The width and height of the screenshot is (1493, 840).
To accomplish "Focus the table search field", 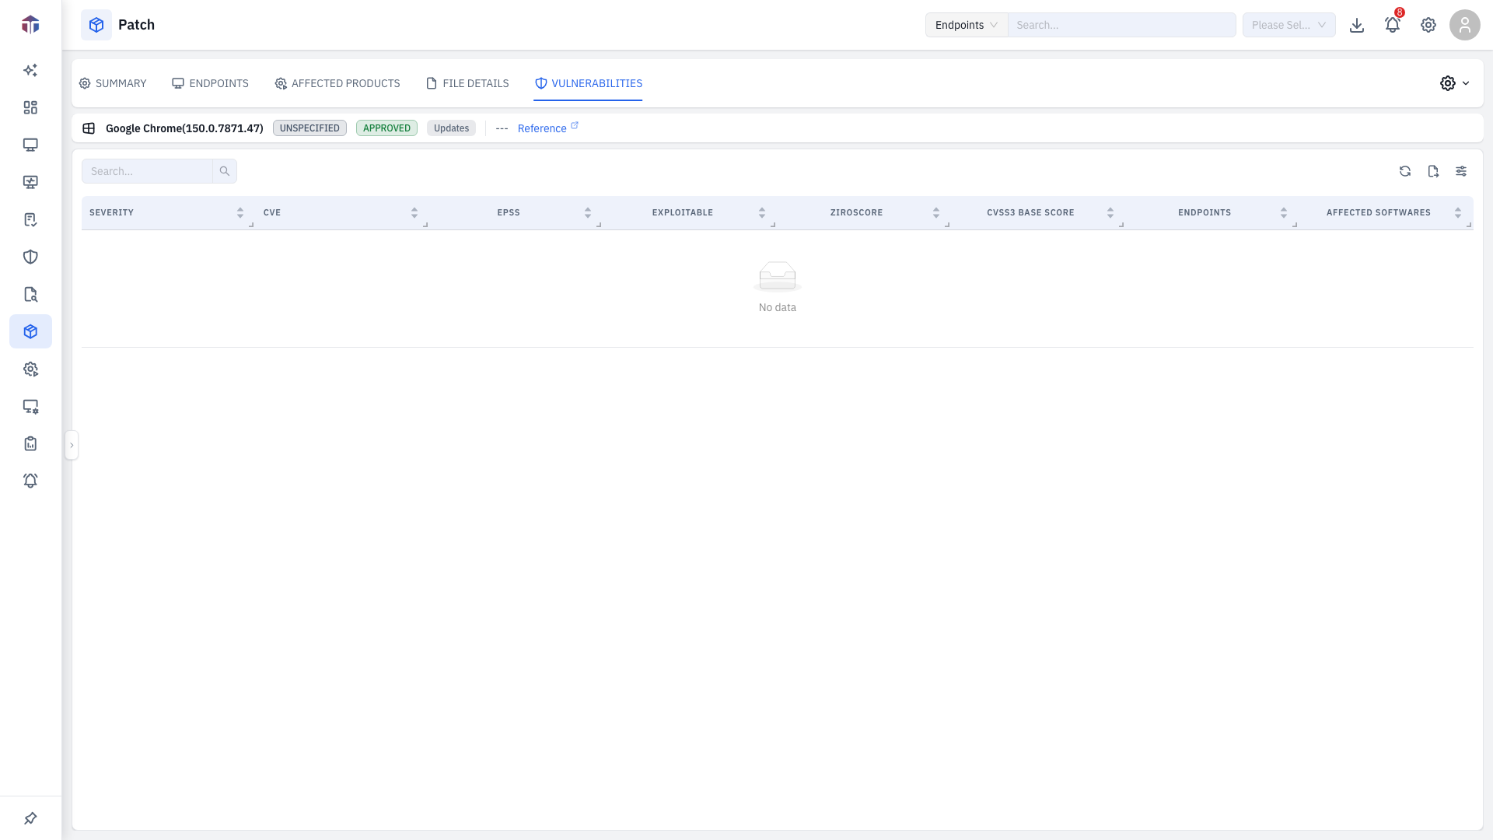I will [x=147, y=171].
